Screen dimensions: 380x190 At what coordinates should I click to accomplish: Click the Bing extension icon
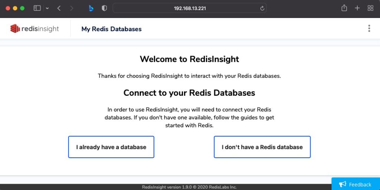(91, 8)
